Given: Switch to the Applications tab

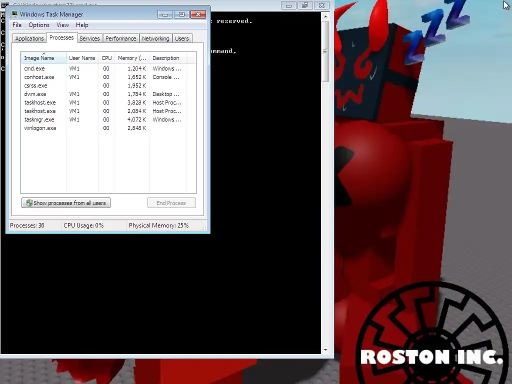Looking at the screenshot, I should click(x=29, y=38).
